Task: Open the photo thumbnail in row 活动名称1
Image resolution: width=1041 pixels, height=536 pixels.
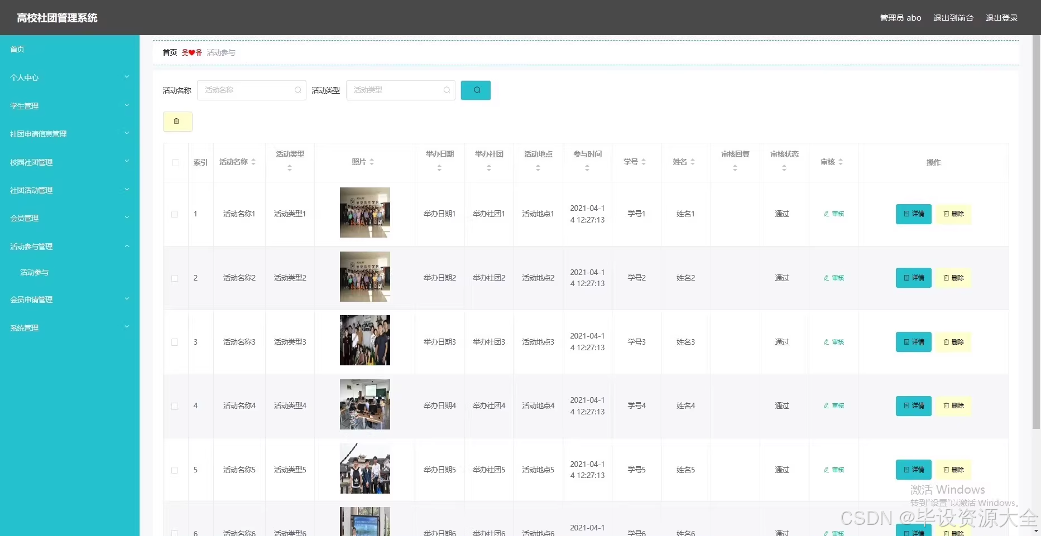Action: (x=365, y=213)
